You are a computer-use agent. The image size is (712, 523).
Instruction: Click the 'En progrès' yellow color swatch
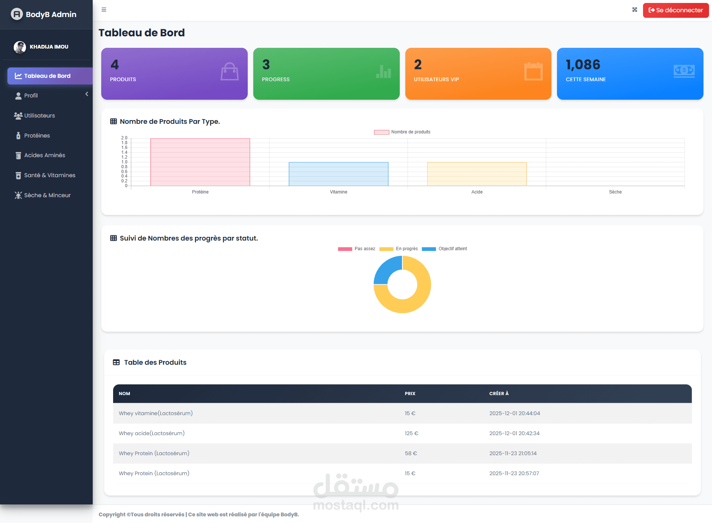tap(386, 249)
